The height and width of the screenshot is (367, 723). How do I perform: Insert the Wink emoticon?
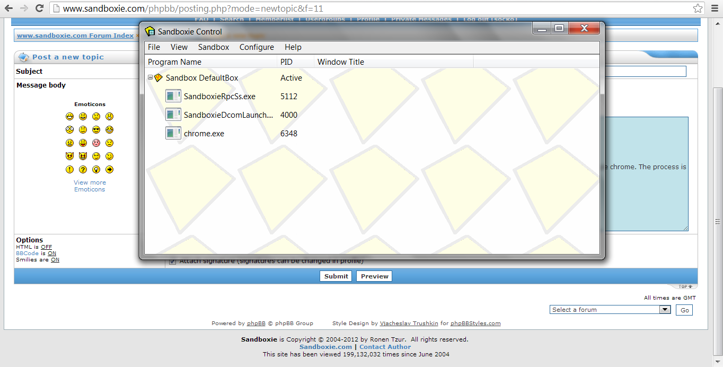(109, 156)
